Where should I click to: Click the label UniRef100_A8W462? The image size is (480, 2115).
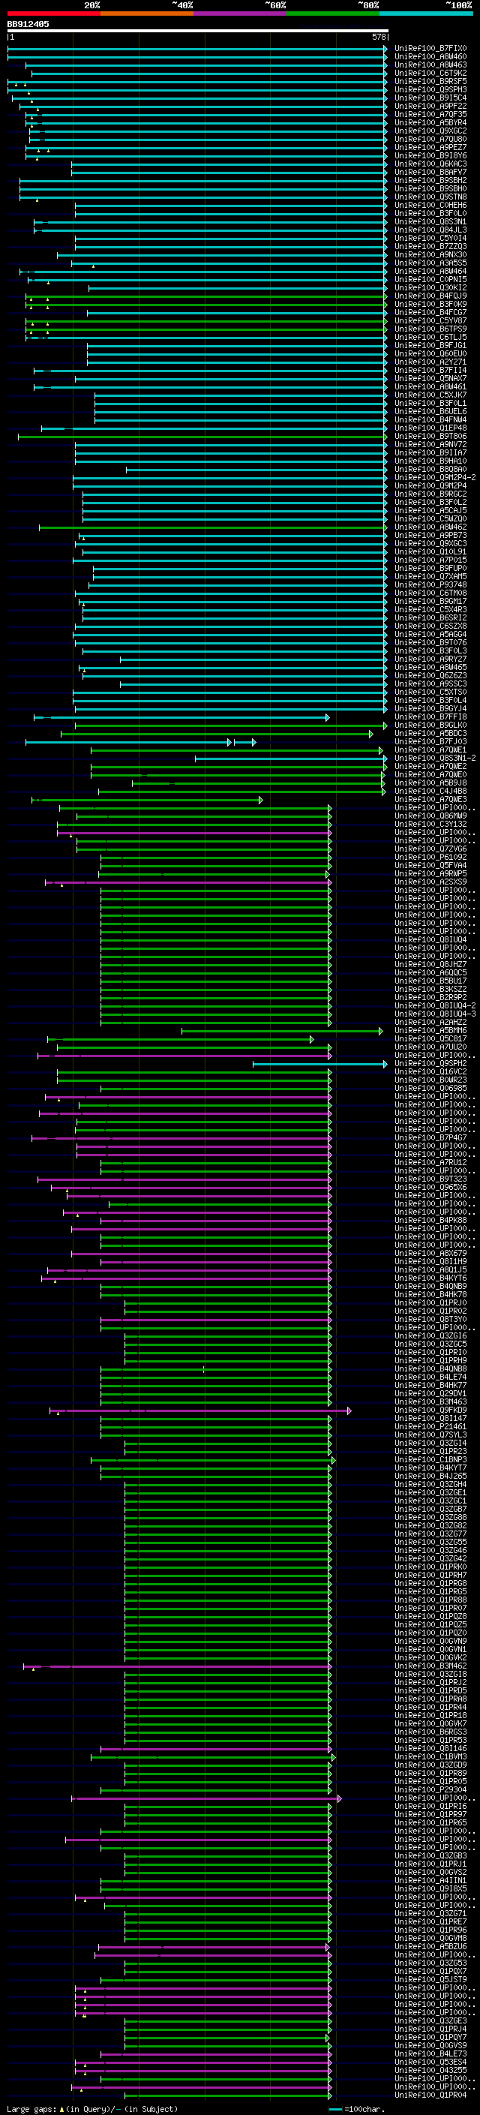coord(430,527)
